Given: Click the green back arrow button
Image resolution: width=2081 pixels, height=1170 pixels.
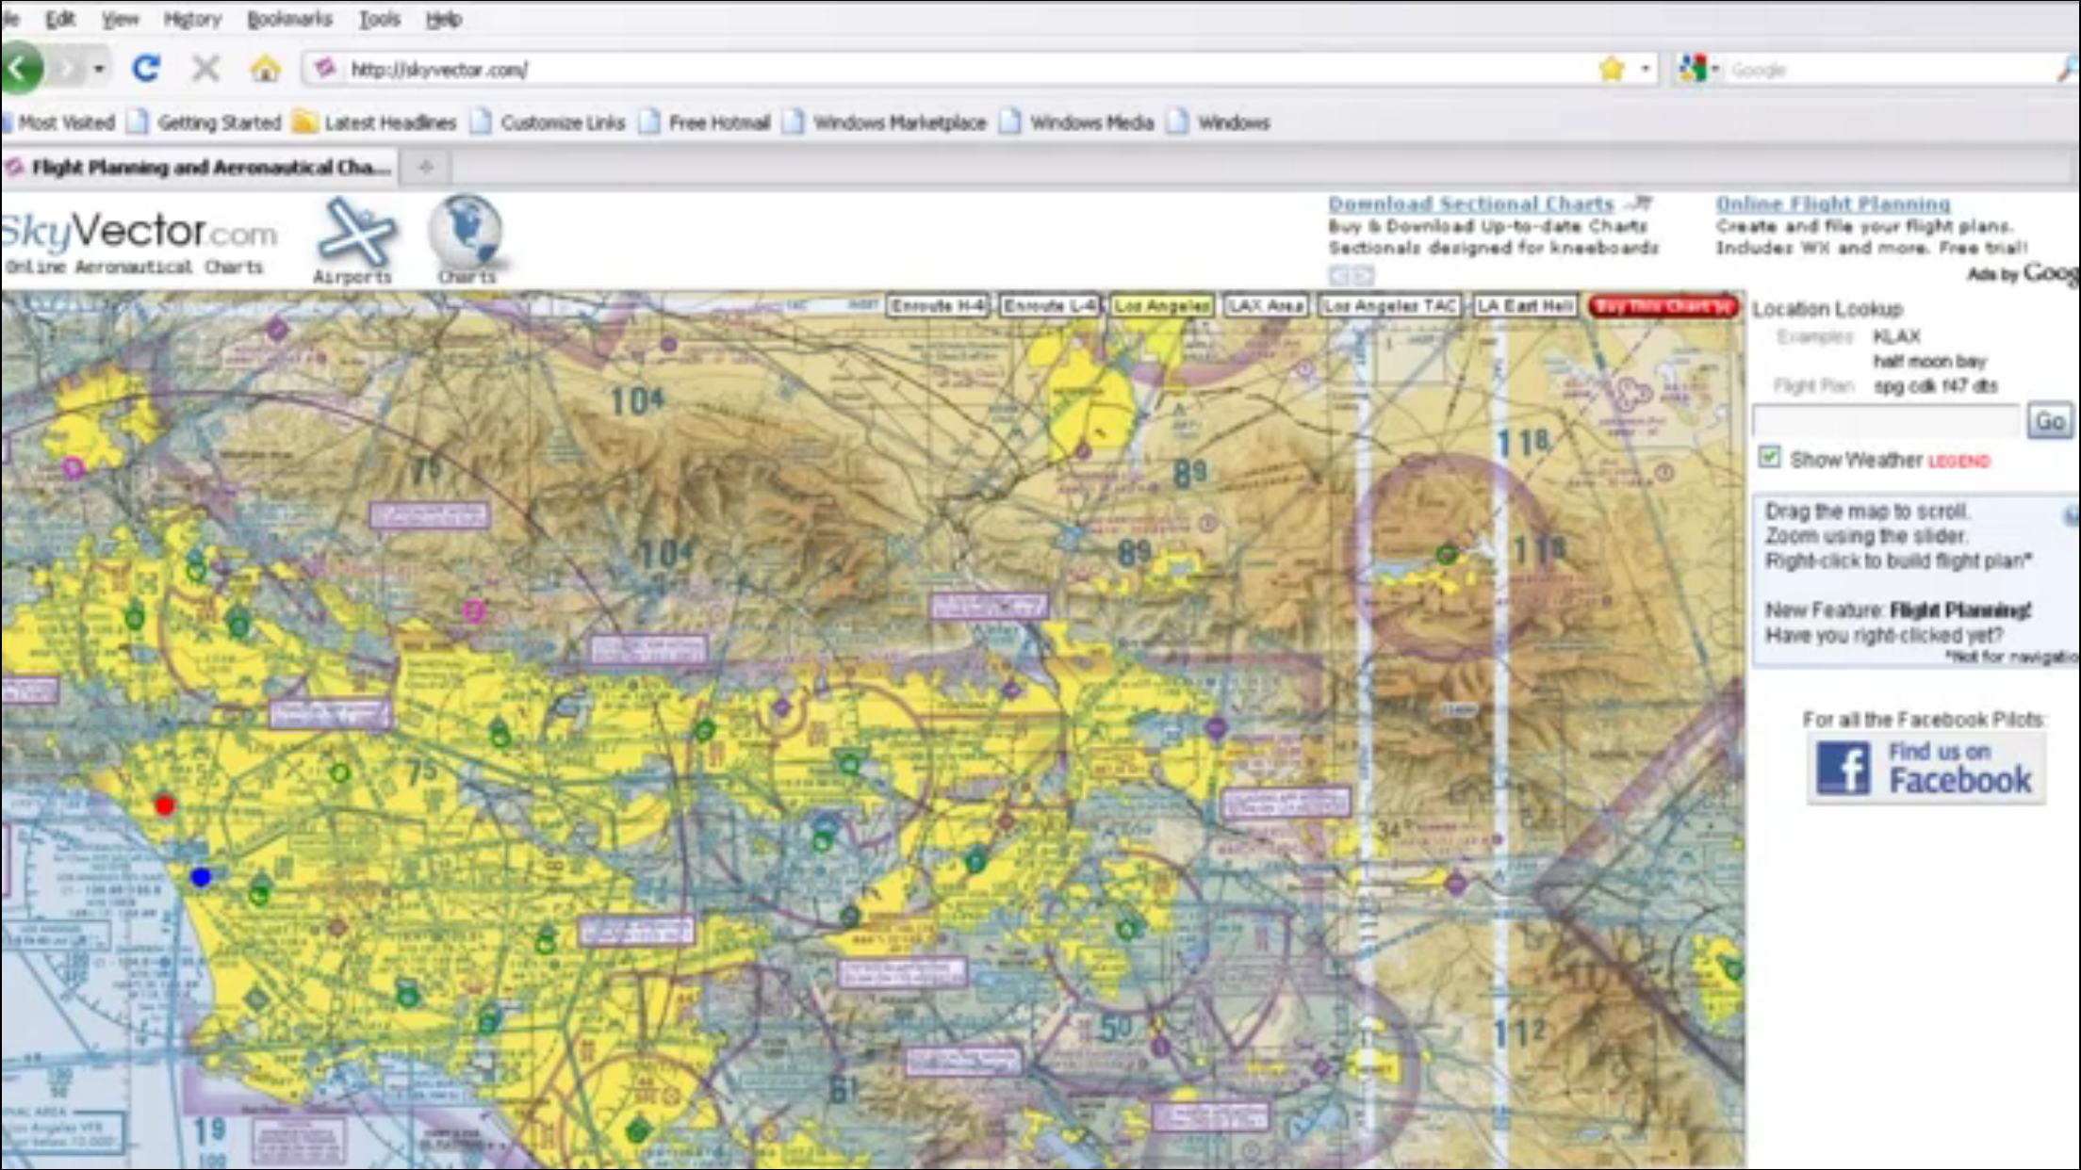Looking at the screenshot, I should tap(21, 69).
